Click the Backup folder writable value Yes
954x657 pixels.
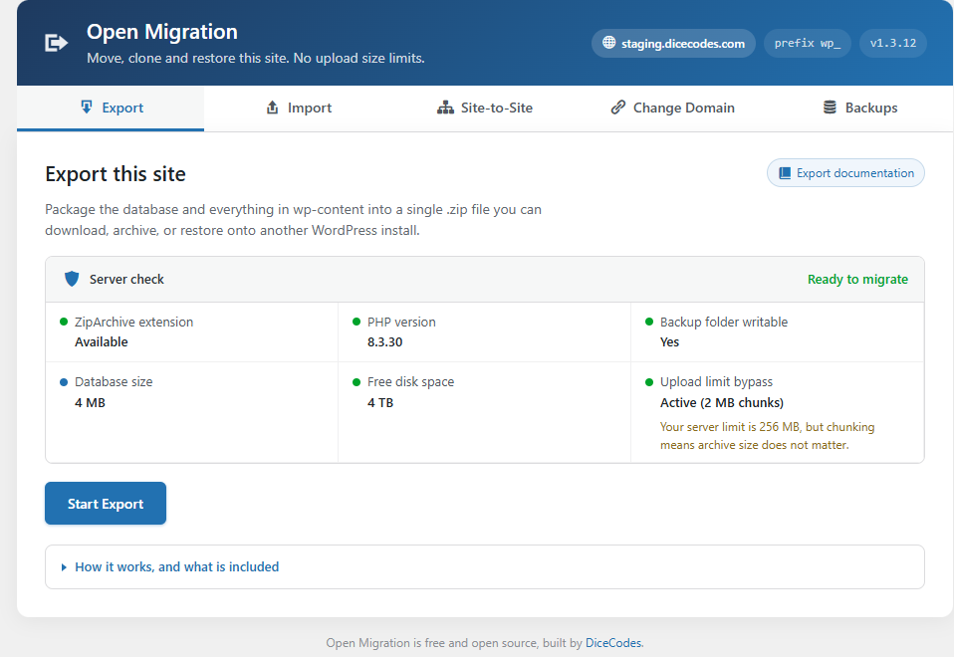(x=669, y=341)
